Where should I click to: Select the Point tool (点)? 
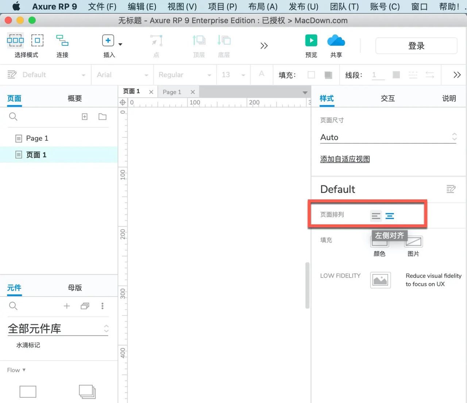pos(157,40)
